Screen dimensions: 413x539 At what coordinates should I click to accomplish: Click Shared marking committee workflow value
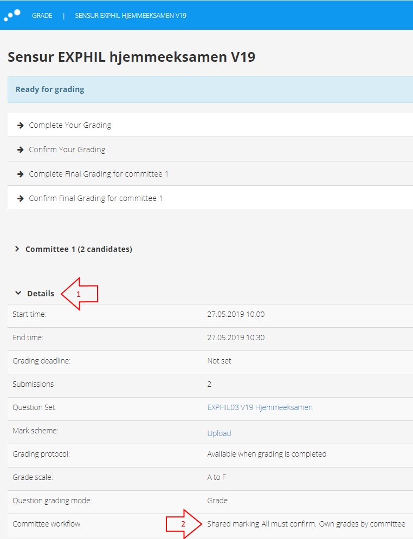click(x=306, y=524)
